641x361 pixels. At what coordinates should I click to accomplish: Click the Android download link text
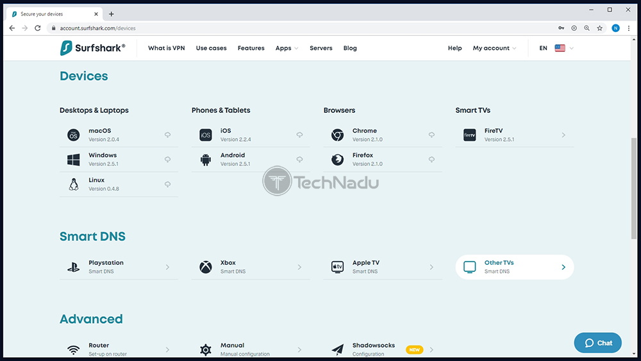(233, 155)
